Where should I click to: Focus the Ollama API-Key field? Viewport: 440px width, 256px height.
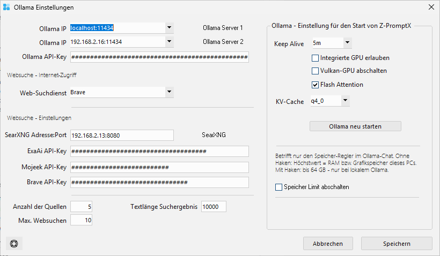159,57
